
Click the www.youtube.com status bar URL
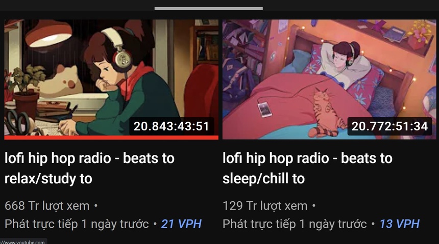(22, 242)
